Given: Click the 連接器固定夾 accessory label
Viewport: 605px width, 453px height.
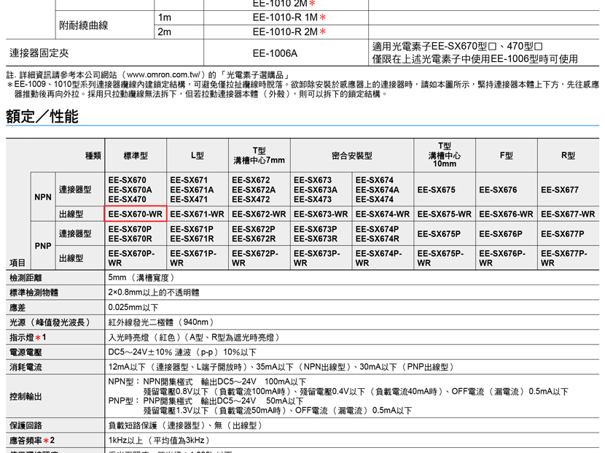Looking at the screenshot, I should point(39,53).
